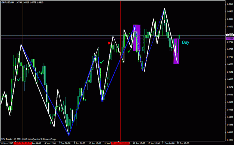Click the GBPUSD,H4 chart title text
The height and width of the screenshot is (145, 234).
coord(8,3)
